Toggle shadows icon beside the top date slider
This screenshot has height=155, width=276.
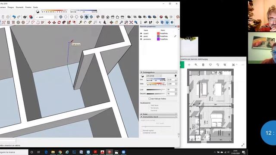coord(38,12)
